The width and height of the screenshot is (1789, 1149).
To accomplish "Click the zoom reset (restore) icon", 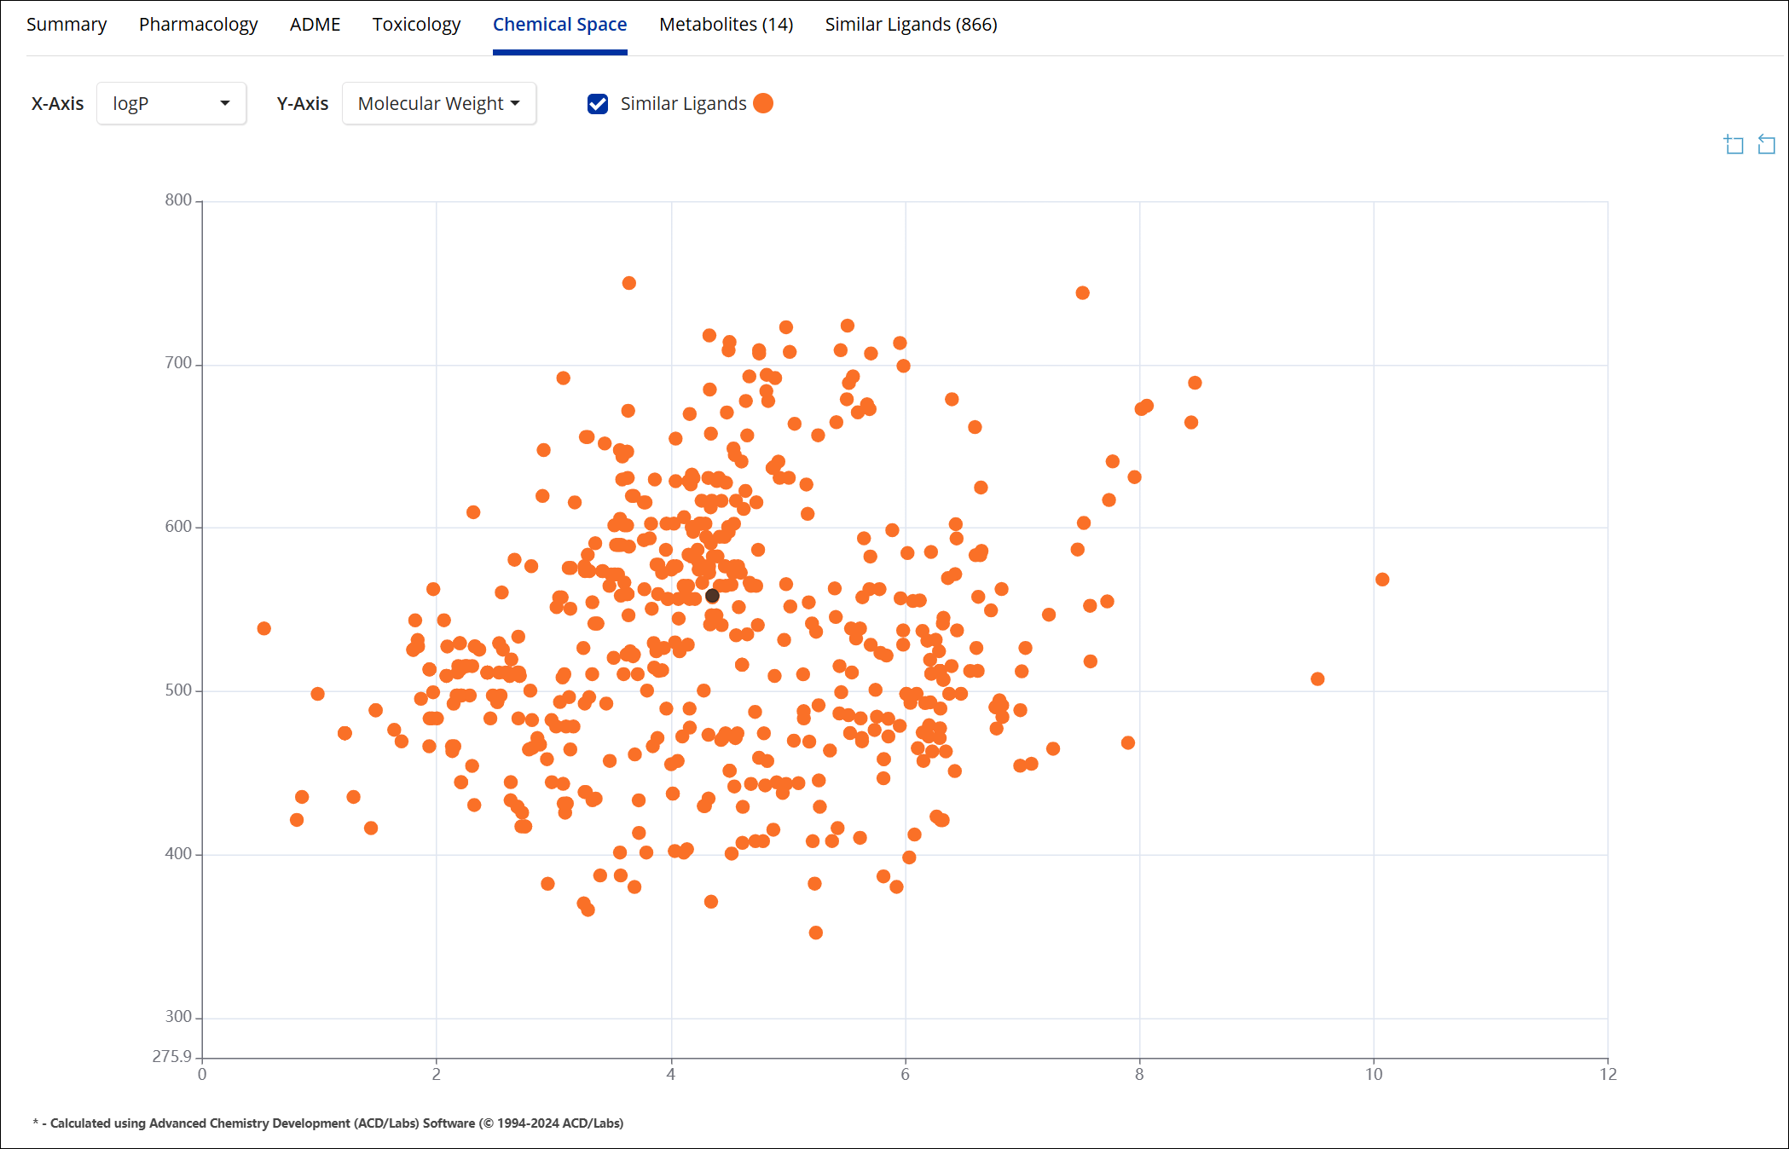I will 1766,145.
